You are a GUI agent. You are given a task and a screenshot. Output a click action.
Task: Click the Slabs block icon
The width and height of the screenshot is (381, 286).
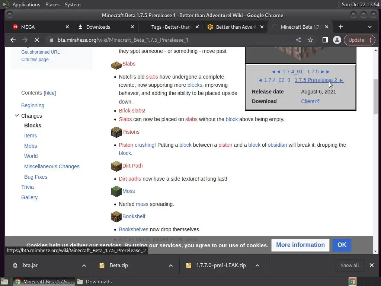116,65
